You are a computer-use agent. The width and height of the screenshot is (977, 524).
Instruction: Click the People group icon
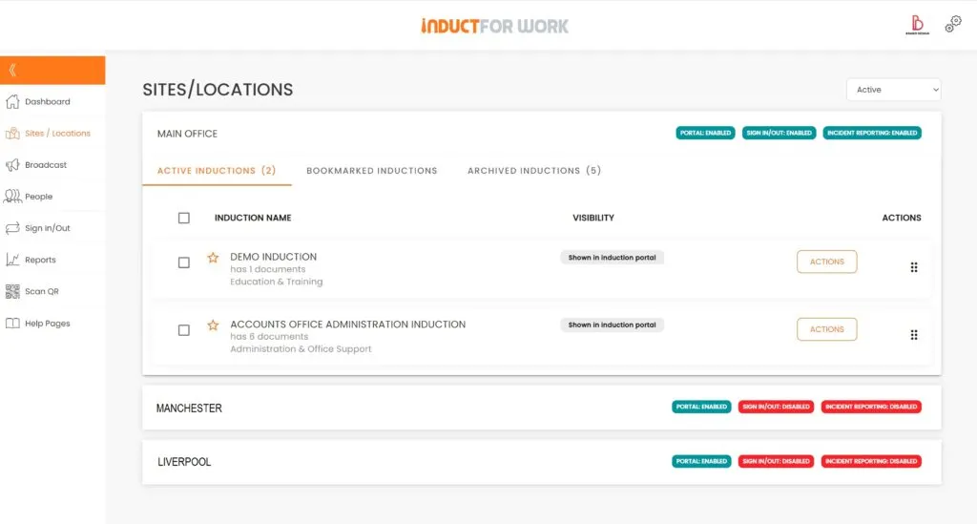[12, 197]
